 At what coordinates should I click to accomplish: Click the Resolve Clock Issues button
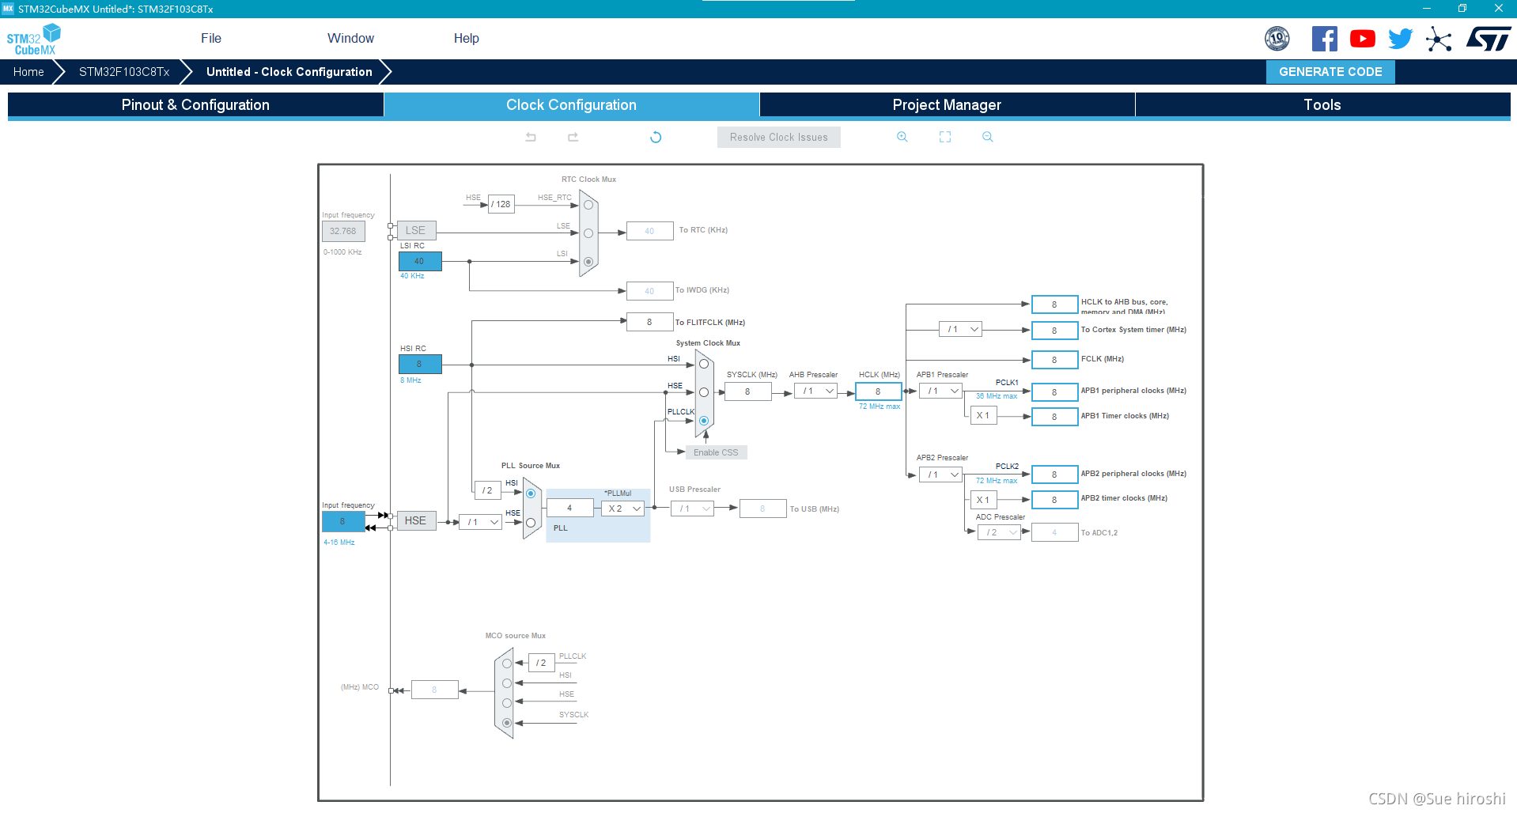pyautogui.click(x=779, y=138)
